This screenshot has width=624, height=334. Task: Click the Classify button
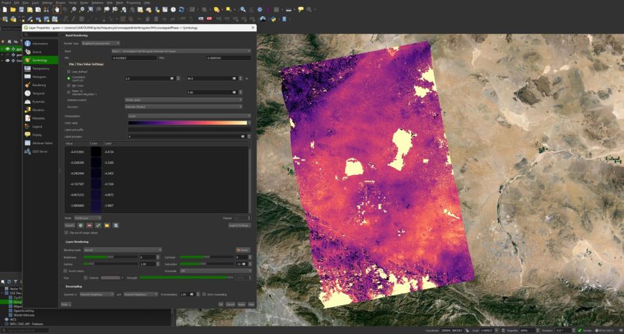[70, 226]
